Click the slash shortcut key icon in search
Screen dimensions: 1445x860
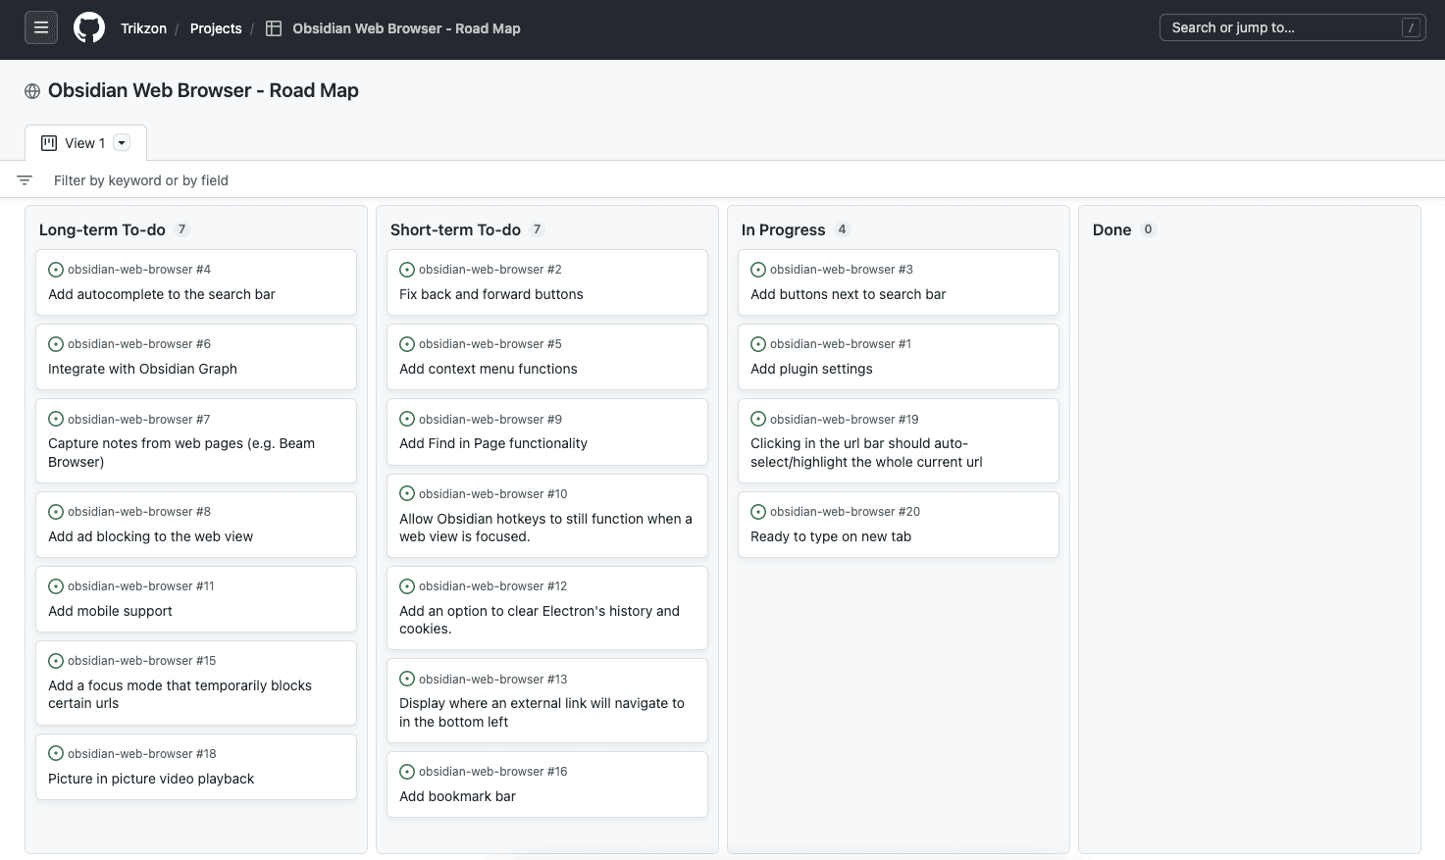point(1411,27)
